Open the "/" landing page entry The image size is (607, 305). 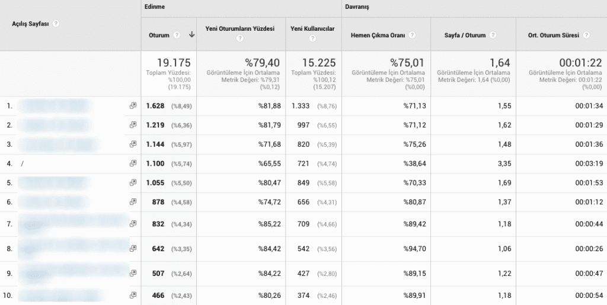(x=23, y=163)
